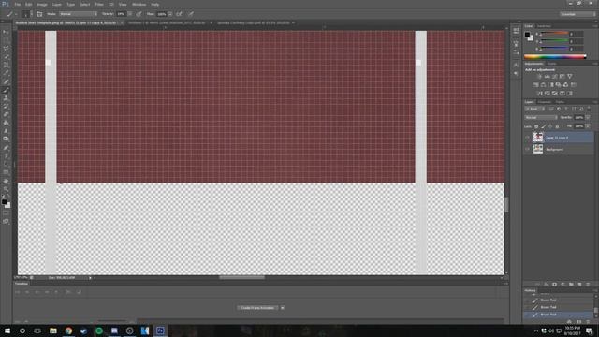Click the foreground color swatch in Color panel
Screen dimensions: 599x337
point(527,35)
